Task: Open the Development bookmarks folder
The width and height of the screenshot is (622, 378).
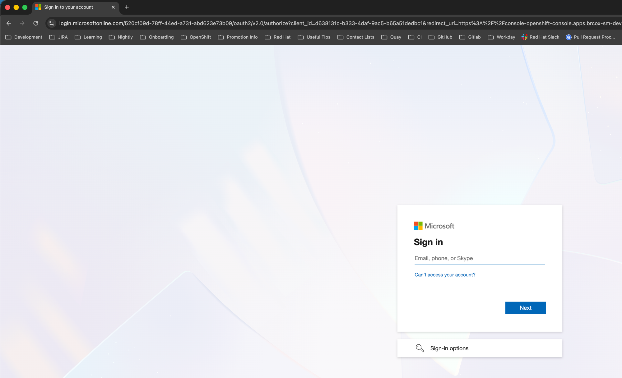Action: (24, 37)
